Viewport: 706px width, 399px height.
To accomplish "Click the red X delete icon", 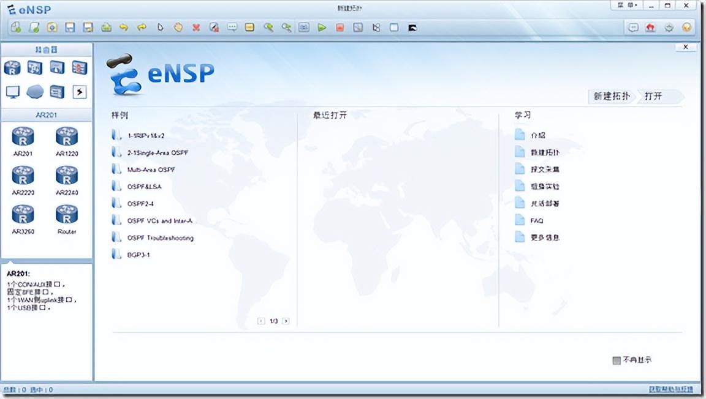I will (196, 28).
